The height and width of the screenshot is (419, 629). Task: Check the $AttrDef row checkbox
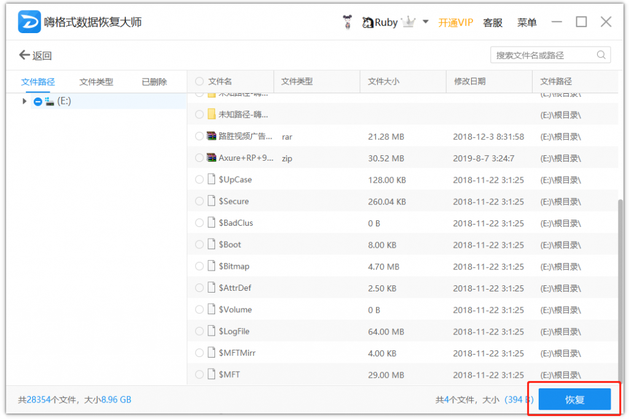pos(200,288)
